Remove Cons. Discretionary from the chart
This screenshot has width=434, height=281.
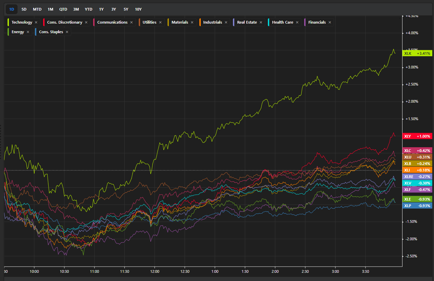[x=86, y=22]
